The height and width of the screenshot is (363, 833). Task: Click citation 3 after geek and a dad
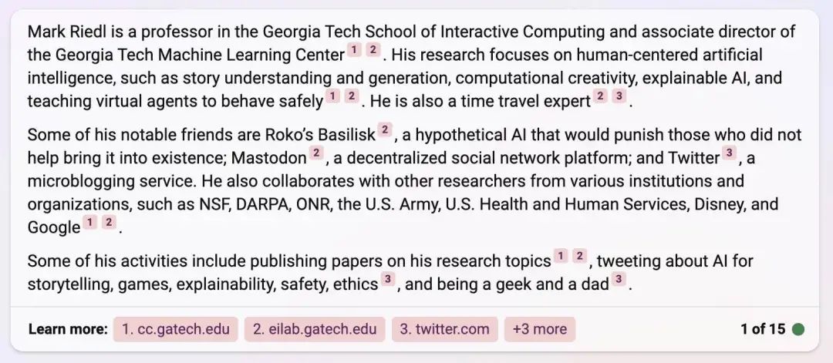[619, 280]
